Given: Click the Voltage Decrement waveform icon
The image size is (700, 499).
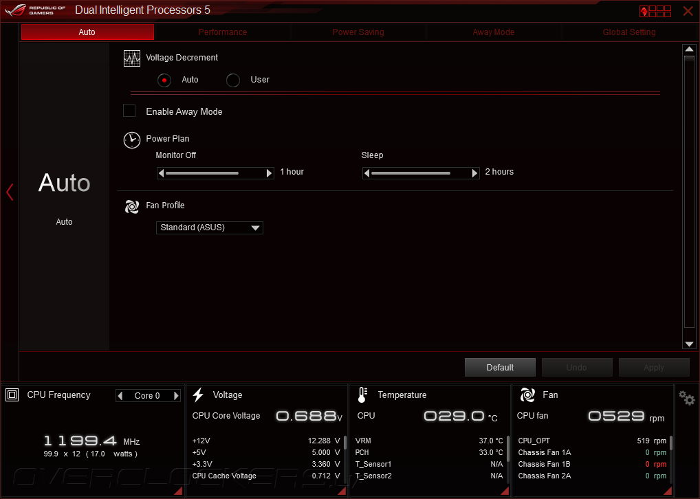Looking at the screenshot, I should (132, 58).
